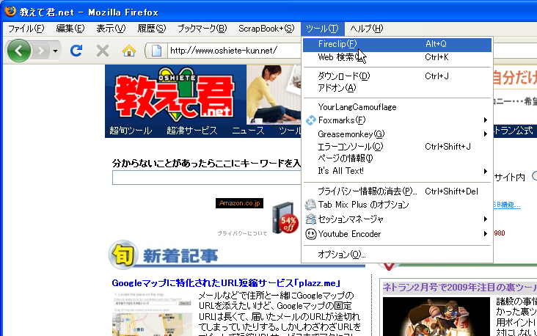Open the ScrapBook+(S) menu
Image resolution: width=537 pixels, height=336 pixels.
(266, 29)
